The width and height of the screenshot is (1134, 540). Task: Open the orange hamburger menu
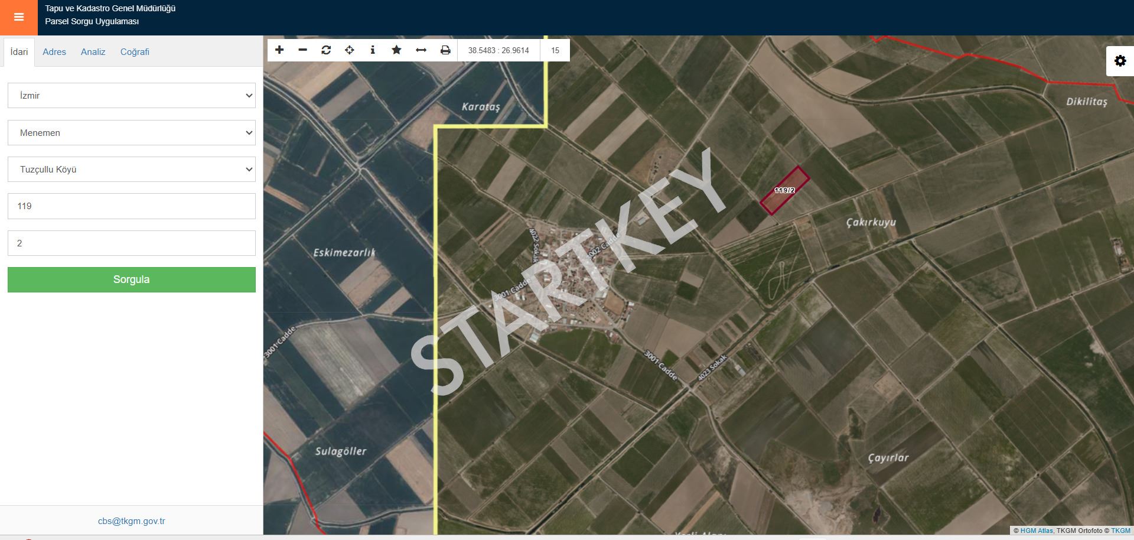coord(18,17)
